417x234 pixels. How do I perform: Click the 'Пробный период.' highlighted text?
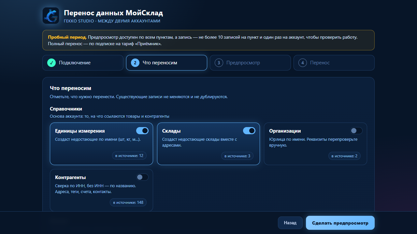[67, 37]
